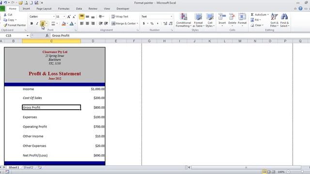Apply Accounting Number Format dollar sign
310x174 pixels.
click(144, 24)
